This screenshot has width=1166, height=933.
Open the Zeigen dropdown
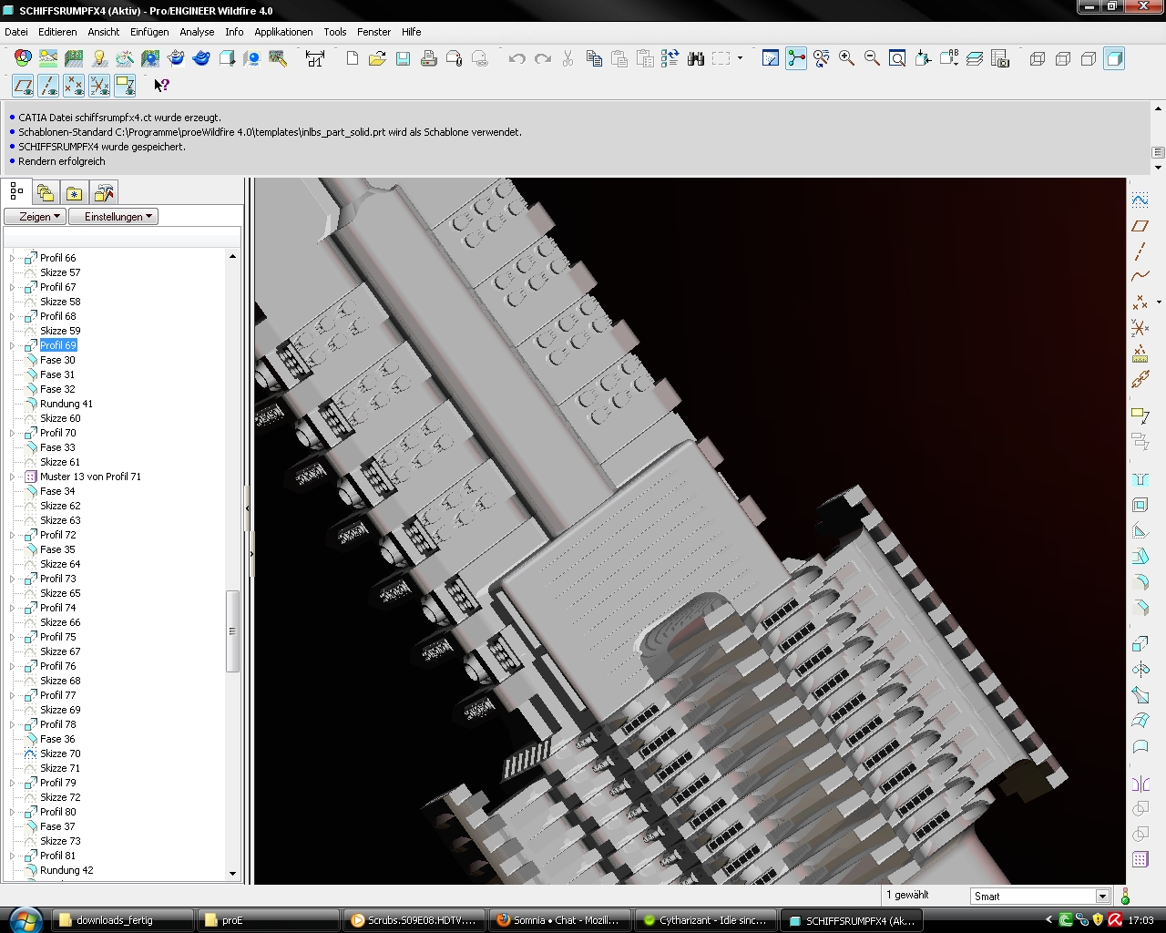(35, 217)
